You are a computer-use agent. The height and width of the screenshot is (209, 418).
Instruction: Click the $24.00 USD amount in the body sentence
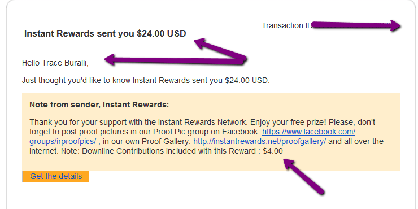[246, 80]
